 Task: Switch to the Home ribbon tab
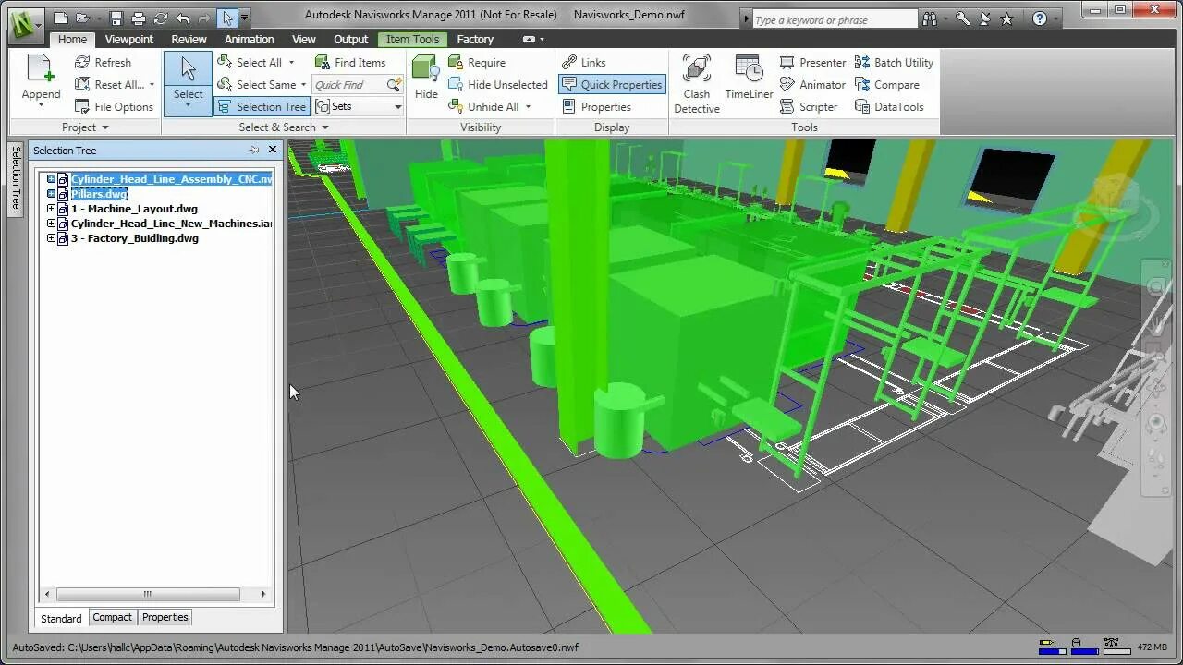point(72,39)
